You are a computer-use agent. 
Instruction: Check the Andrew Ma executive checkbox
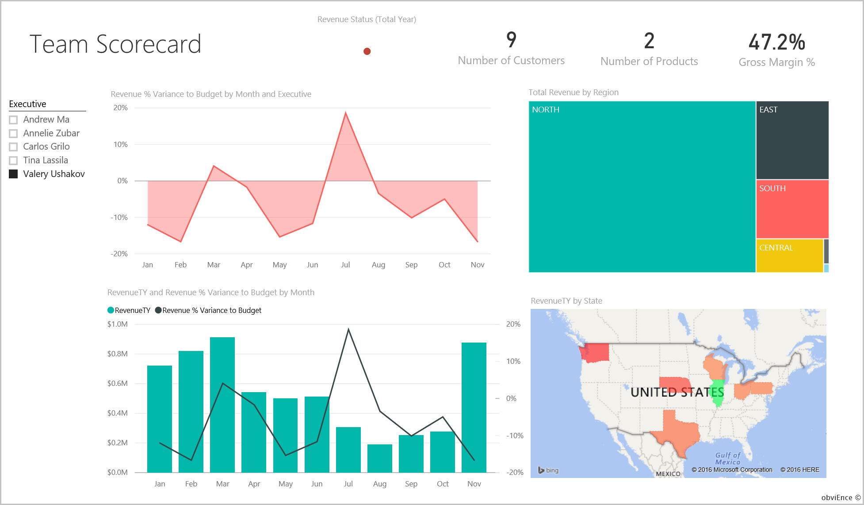[x=13, y=120]
